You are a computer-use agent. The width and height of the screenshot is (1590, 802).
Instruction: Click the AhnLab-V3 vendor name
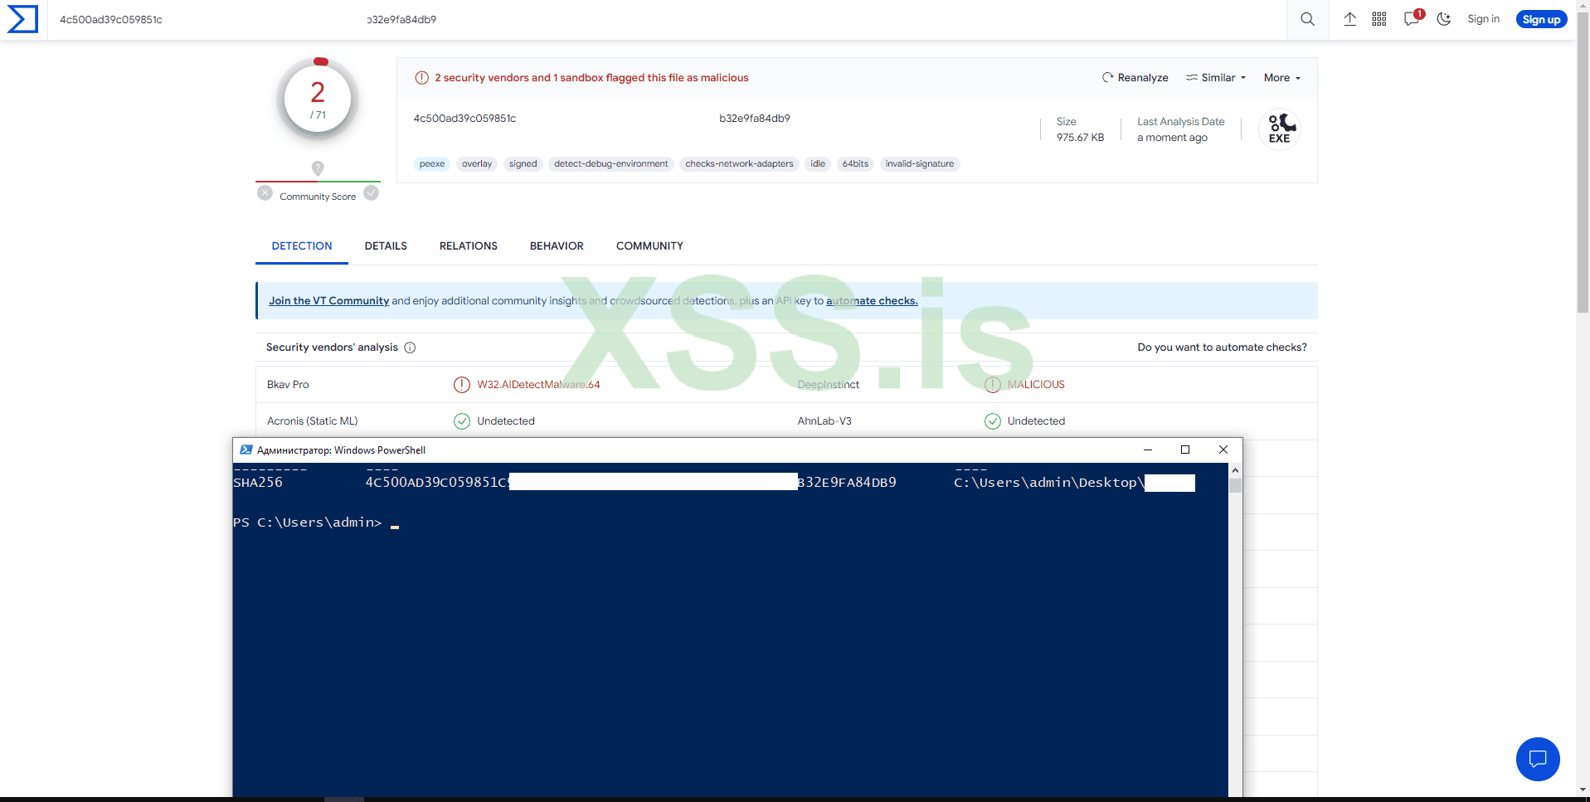(824, 421)
